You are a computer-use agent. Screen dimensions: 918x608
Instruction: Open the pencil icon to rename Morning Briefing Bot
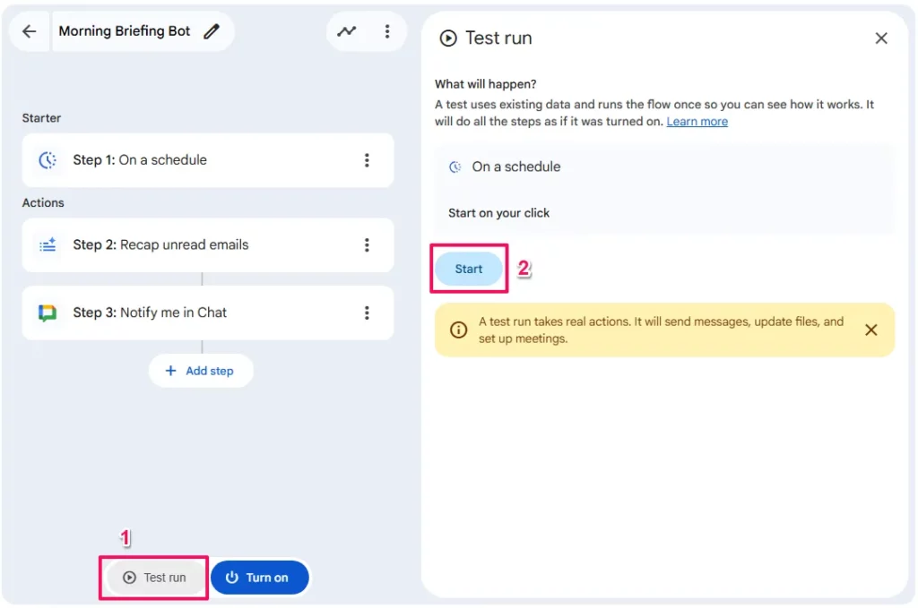coord(212,30)
